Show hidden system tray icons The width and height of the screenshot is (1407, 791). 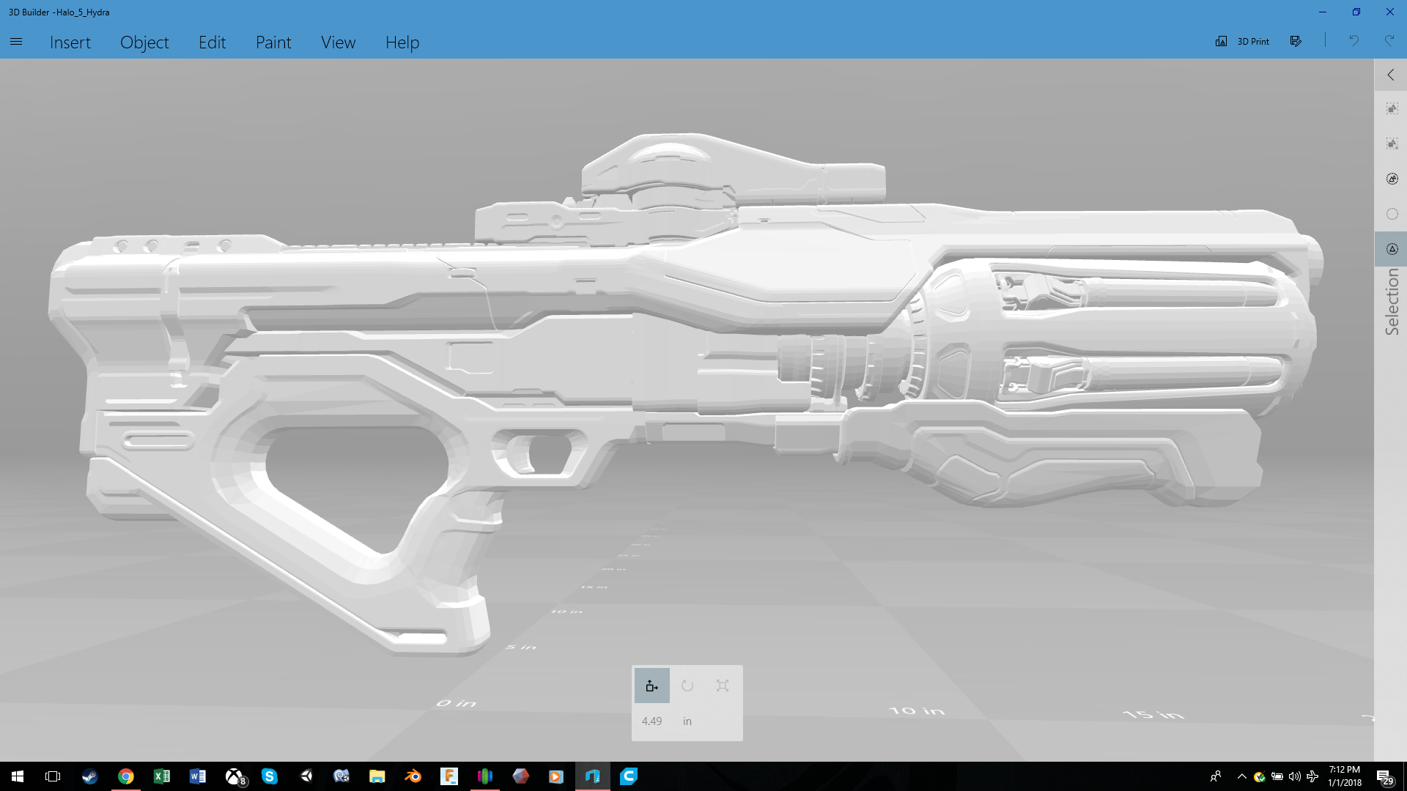click(x=1241, y=776)
